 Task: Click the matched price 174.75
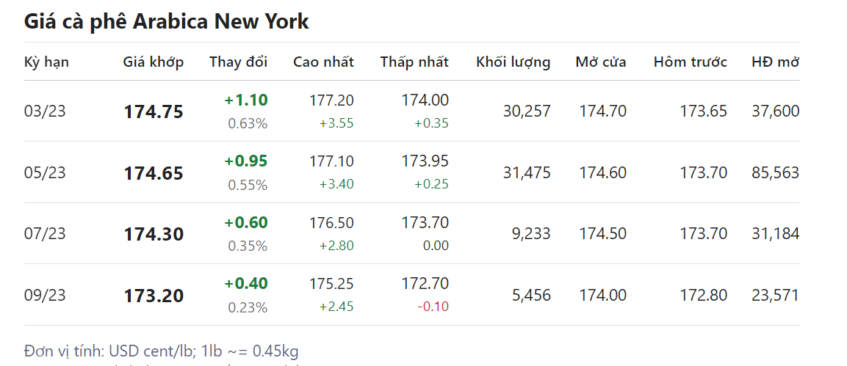[x=154, y=112]
